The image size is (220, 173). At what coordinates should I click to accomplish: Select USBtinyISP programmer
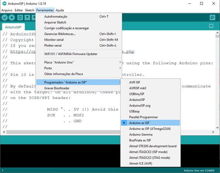[151, 94]
